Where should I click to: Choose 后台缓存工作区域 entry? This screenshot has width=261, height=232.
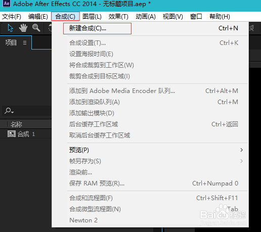click(150, 124)
